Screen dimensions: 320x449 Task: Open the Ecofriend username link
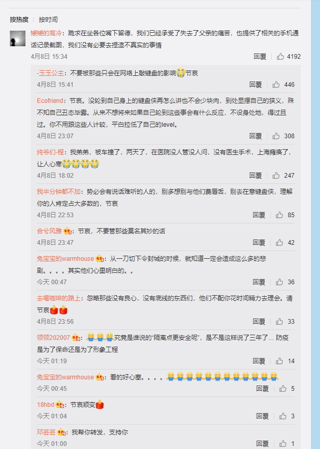[x=50, y=100]
